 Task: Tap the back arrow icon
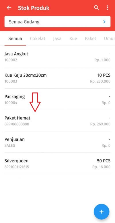[9, 8]
